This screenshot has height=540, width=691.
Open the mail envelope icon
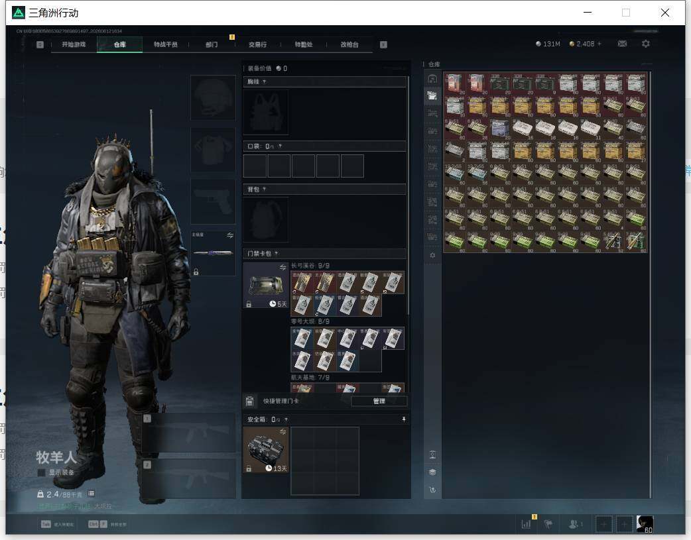622,44
